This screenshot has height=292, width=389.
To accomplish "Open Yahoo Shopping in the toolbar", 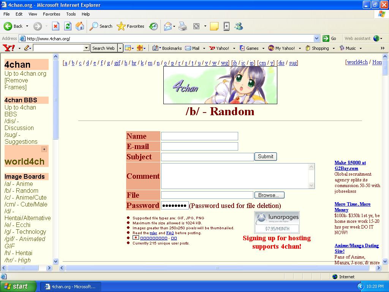I will (317, 48).
